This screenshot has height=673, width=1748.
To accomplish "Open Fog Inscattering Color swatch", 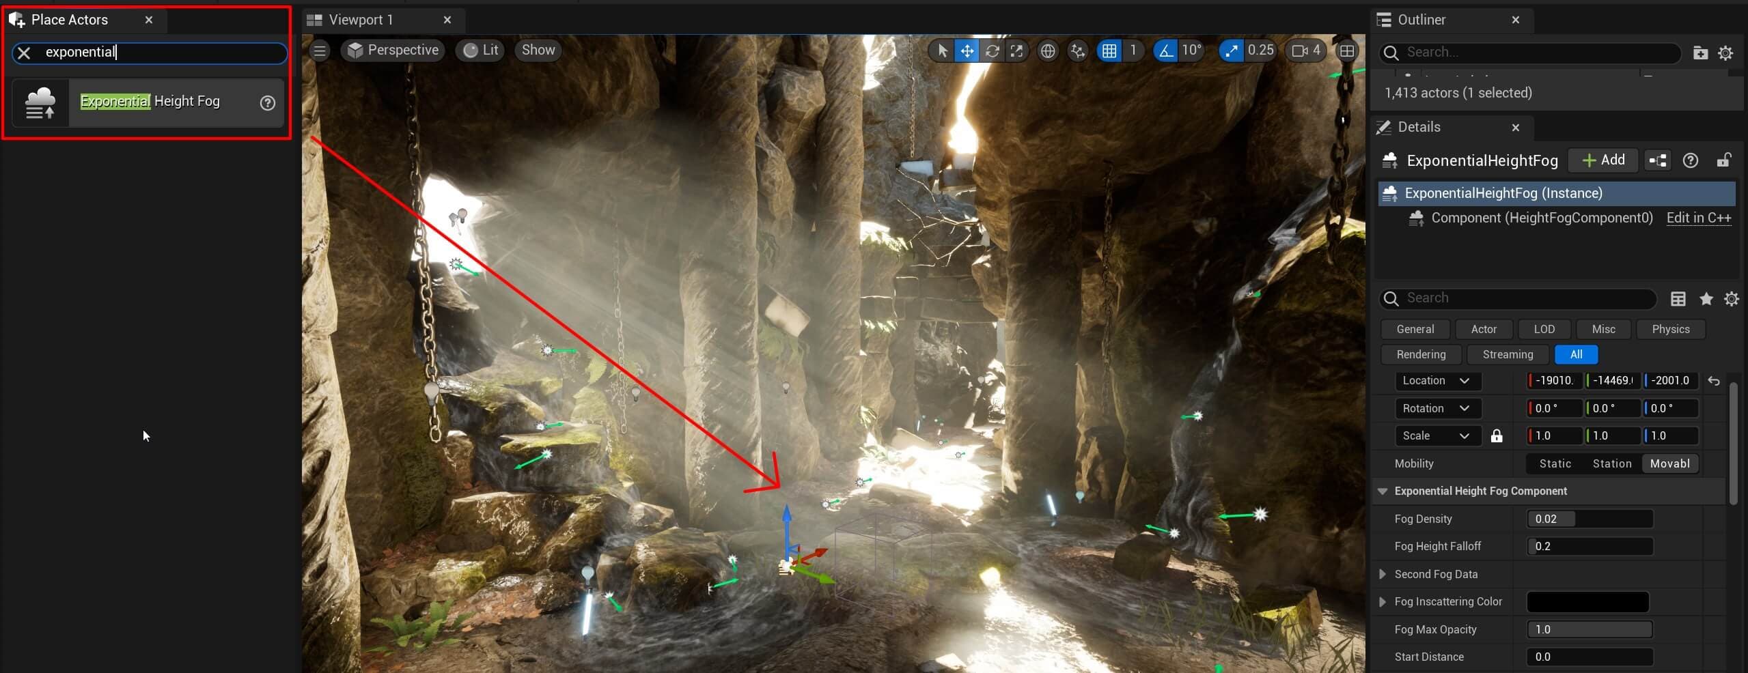I will tap(1587, 602).
